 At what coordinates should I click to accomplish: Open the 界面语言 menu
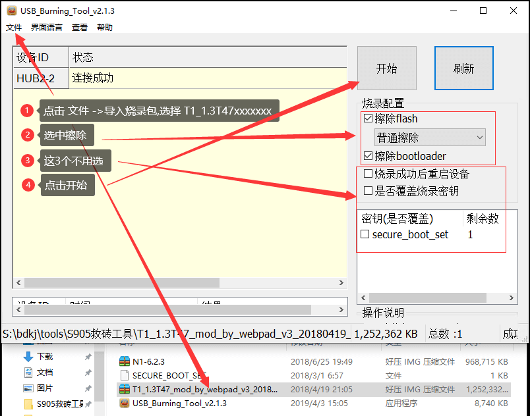point(47,28)
